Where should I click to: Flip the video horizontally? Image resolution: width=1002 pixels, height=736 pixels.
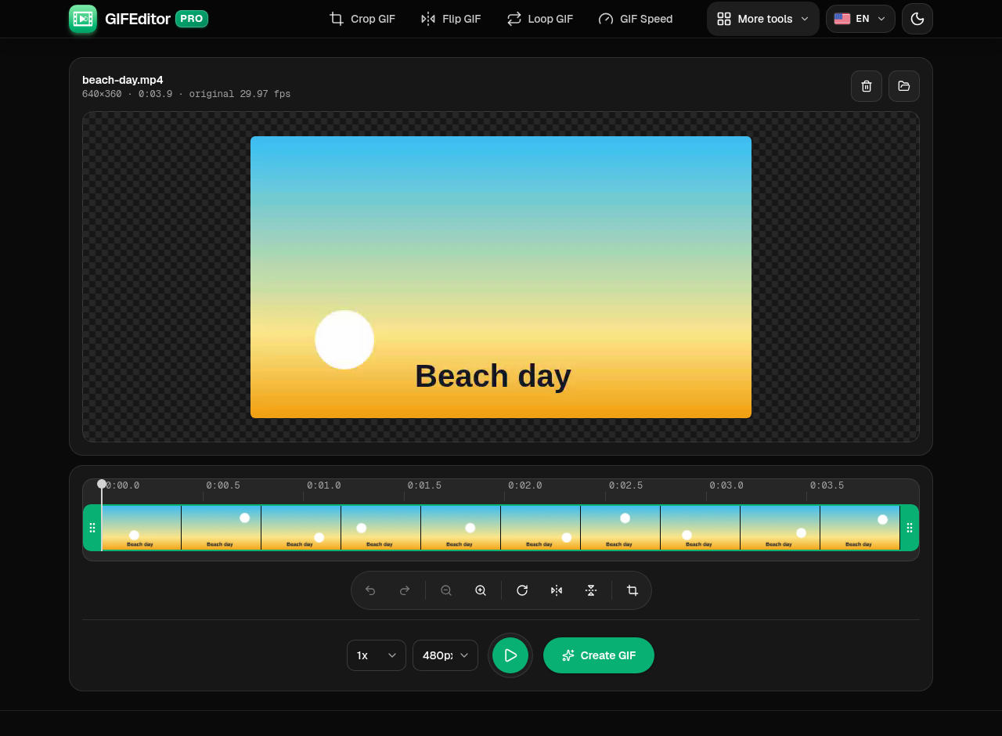click(557, 590)
